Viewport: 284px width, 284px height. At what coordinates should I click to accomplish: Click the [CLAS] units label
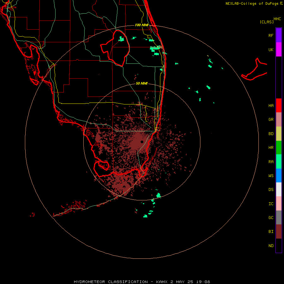point(267,22)
